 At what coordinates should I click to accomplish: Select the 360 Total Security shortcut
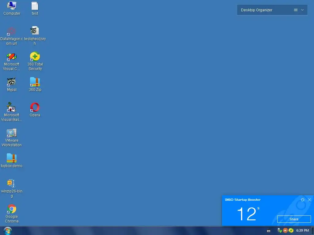pos(35,62)
